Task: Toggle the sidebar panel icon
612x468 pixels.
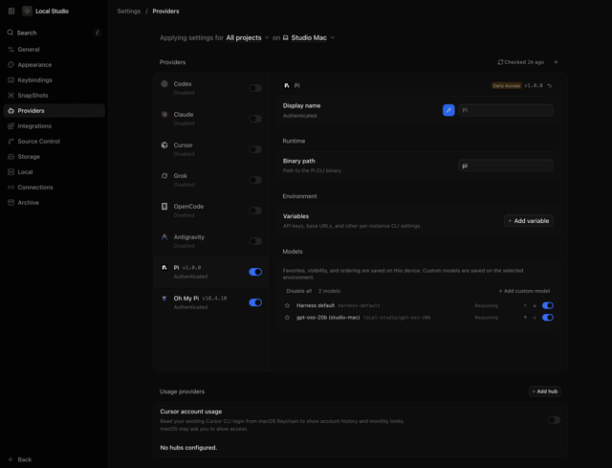Action: coord(11,11)
